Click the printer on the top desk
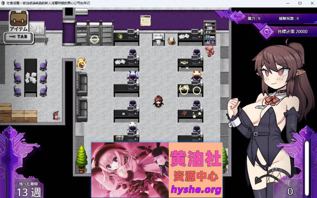The width and height of the screenshot is (317, 198). point(158,38)
